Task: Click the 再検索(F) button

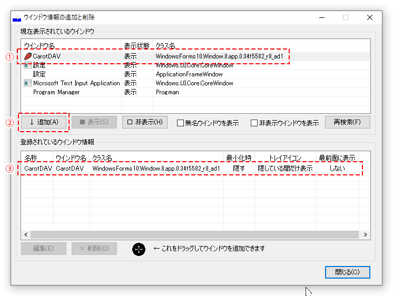Action: pyautogui.click(x=347, y=122)
